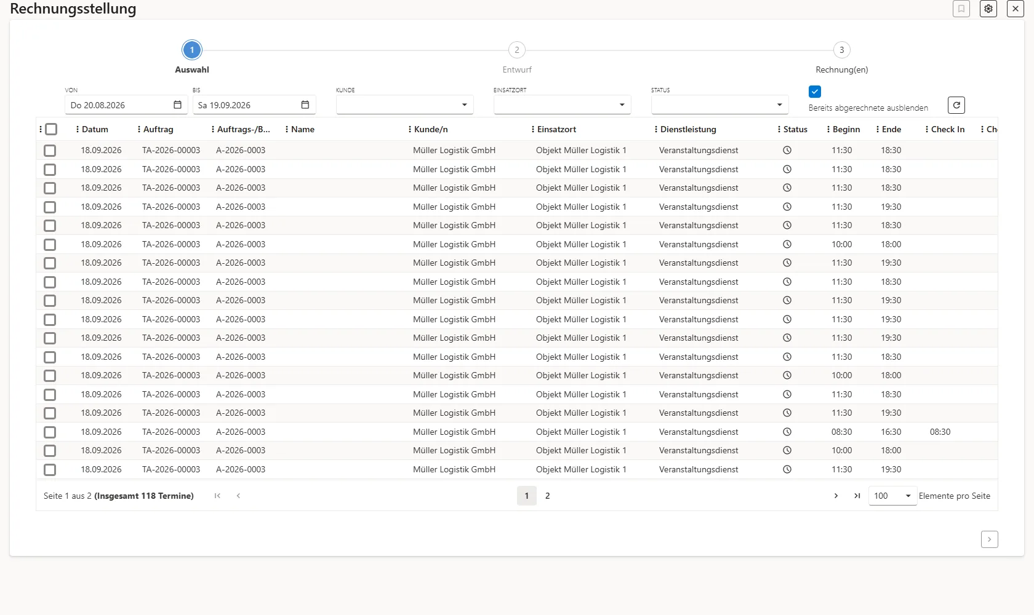The image size is (1034, 615).
Task: Select step 1 Auswahl in the wizard
Action: click(192, 50)
